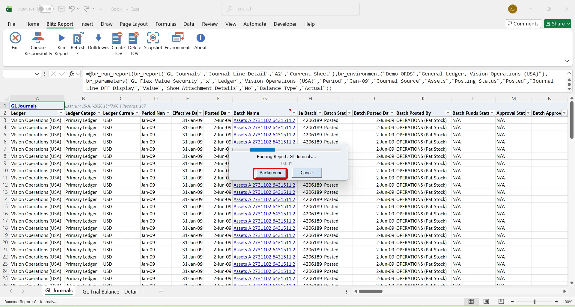The height and width of the screenshot is (307, 575).
Task: Open Choose Responsibility
Action: [x=38, y=44]
